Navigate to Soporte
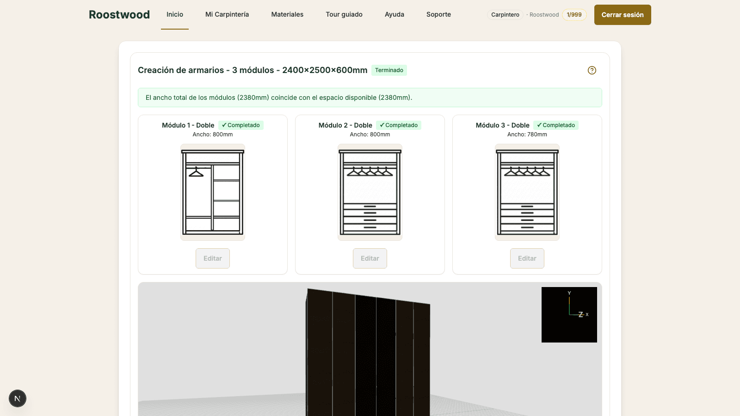740x416 pixels. [438, 14]
